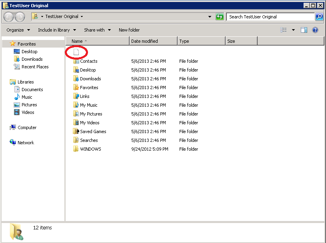Open Downloads in the Favorites sidebar
Image resolution: width=326 pixels, height=243 pixels.
point(32,59)
